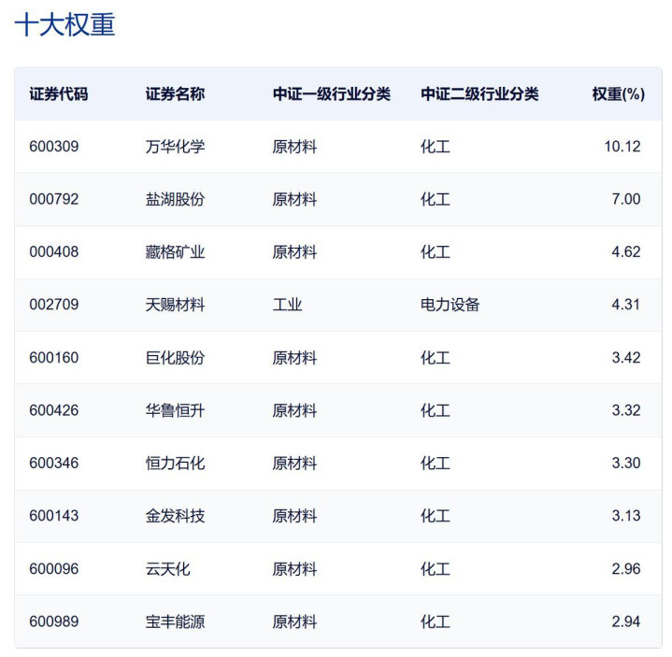The height and width of the screenshot is (657, 672).
Task: Select stock name 盐湖股份
Action: [x=175, y=199]
